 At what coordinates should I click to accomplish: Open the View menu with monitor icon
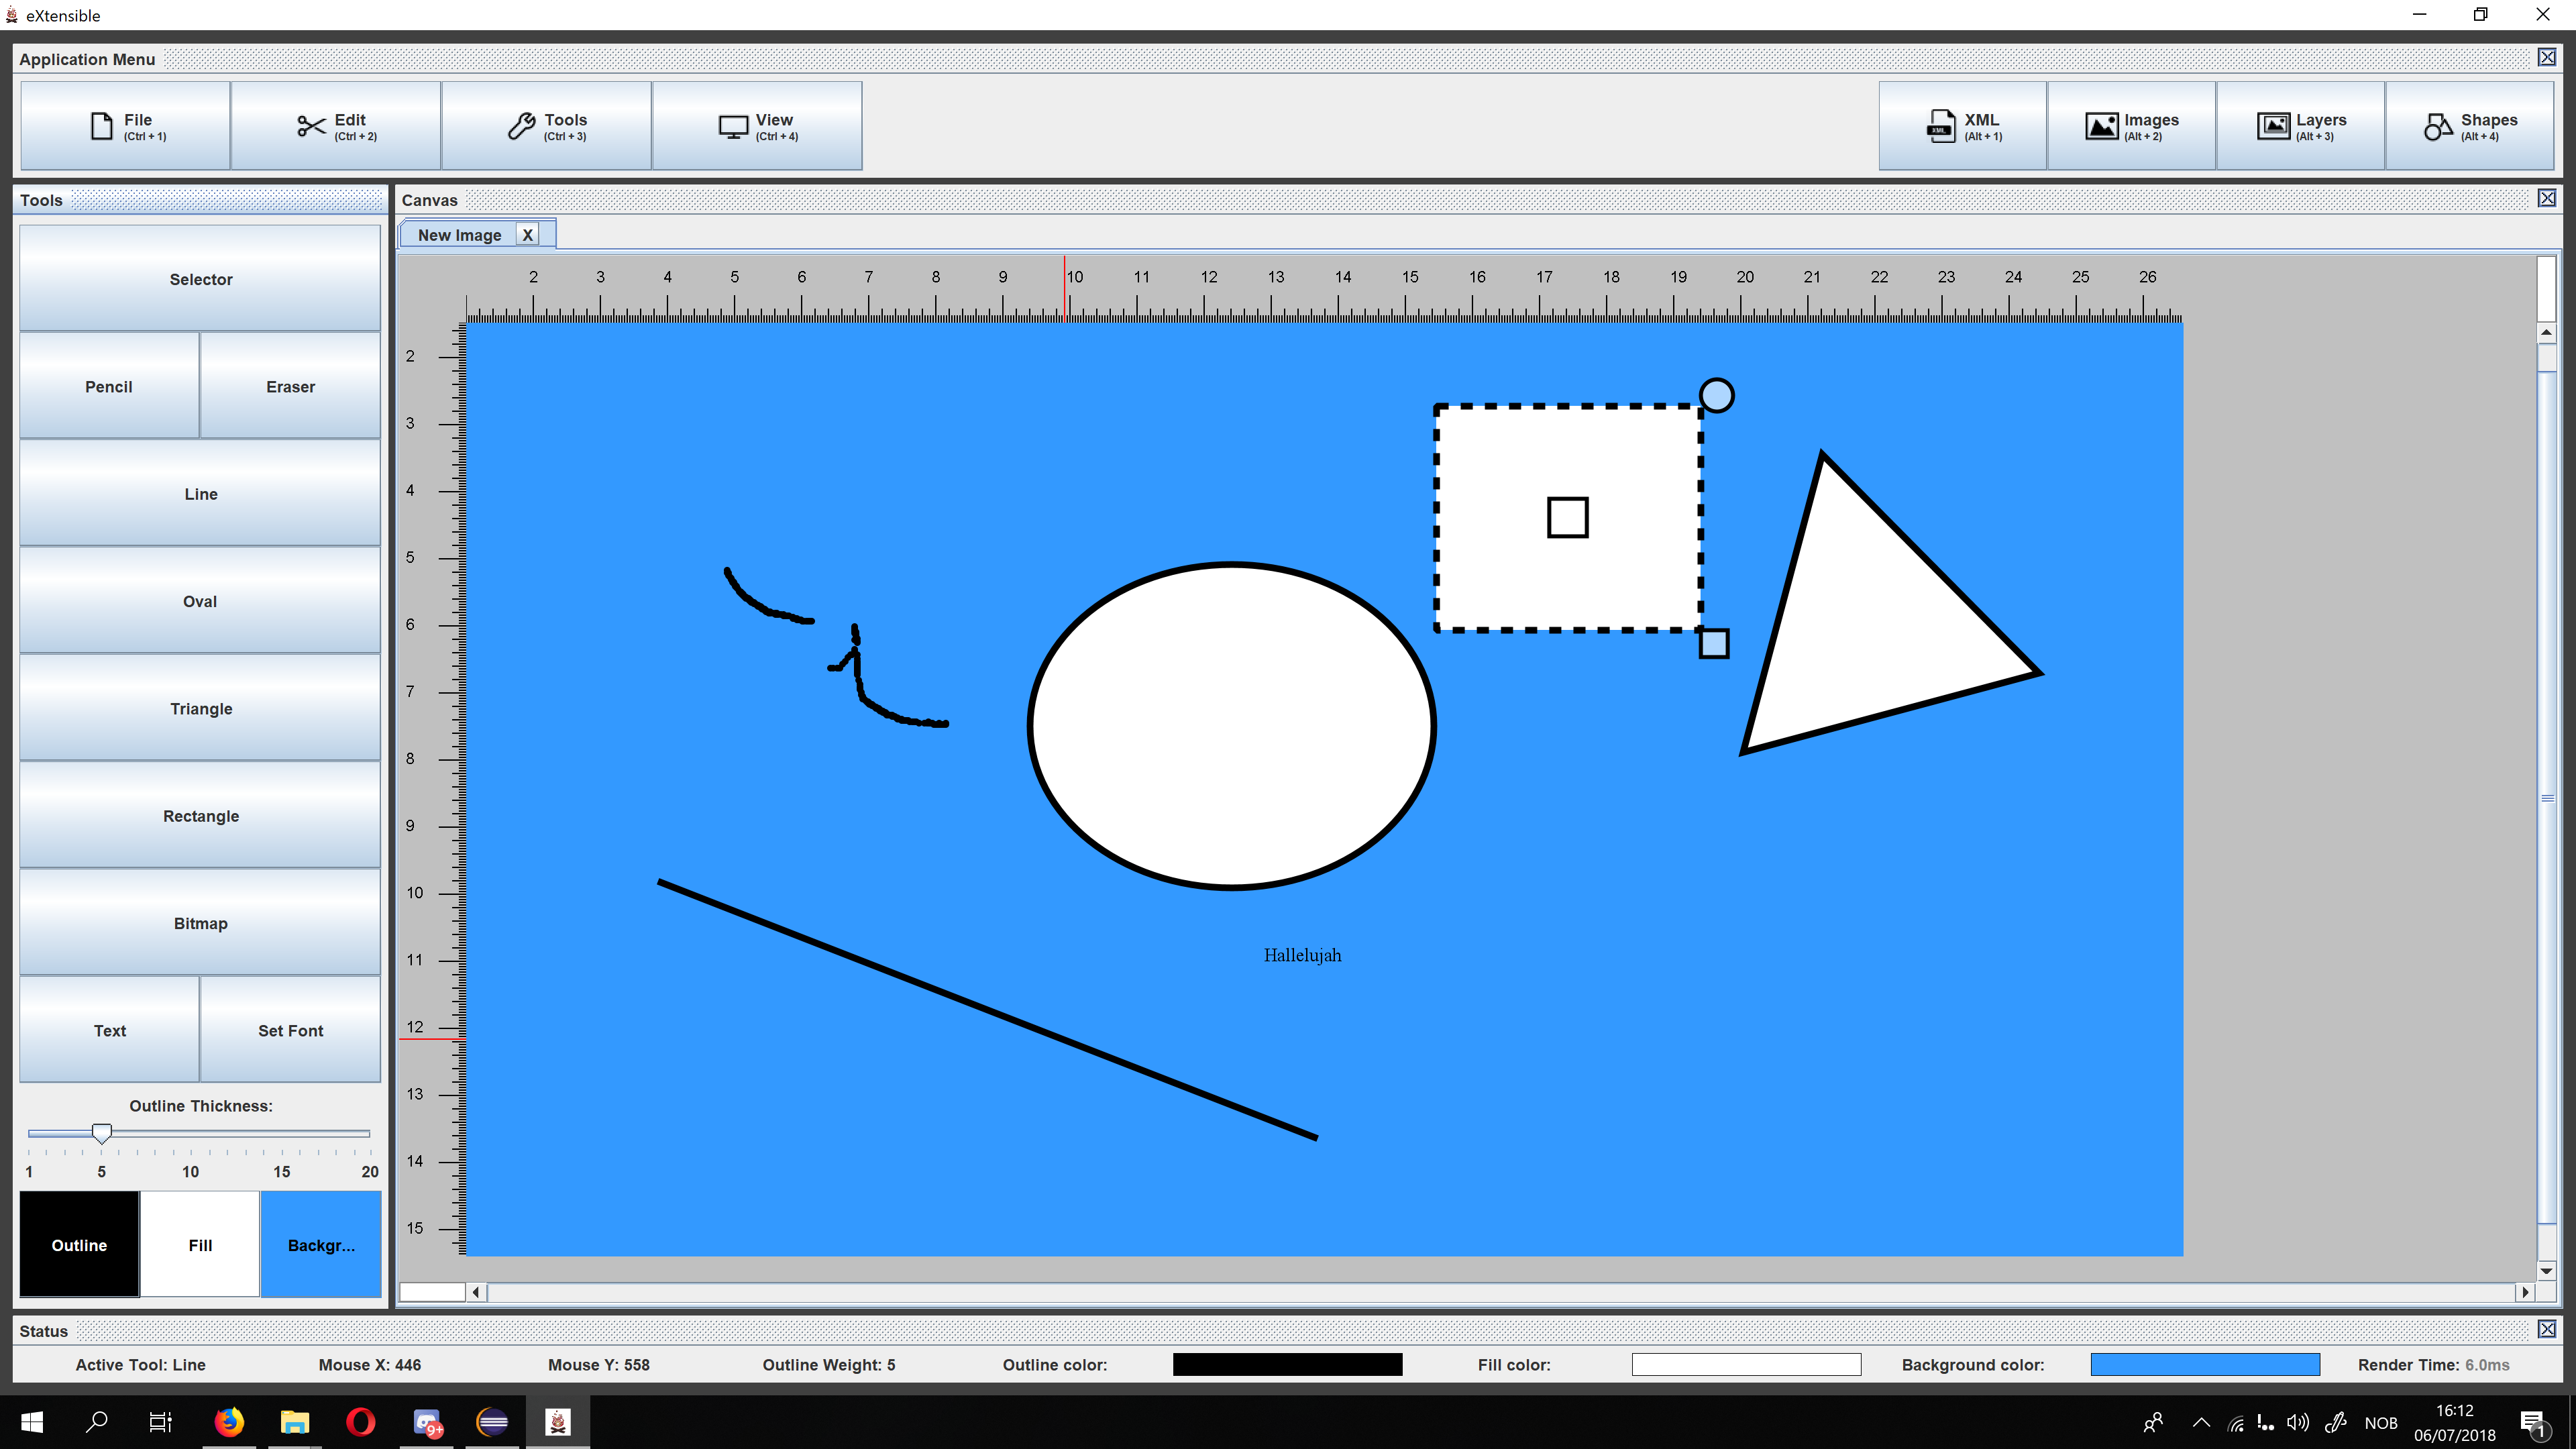coord(757,126)
